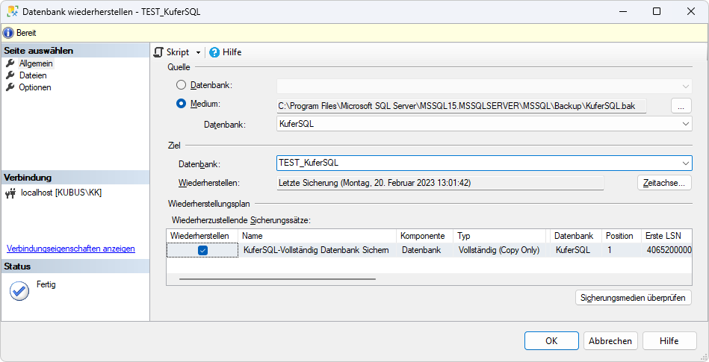Screen dimensions: 709x362
Task: Click the Name column header
Action: click(x=318, y=236)
